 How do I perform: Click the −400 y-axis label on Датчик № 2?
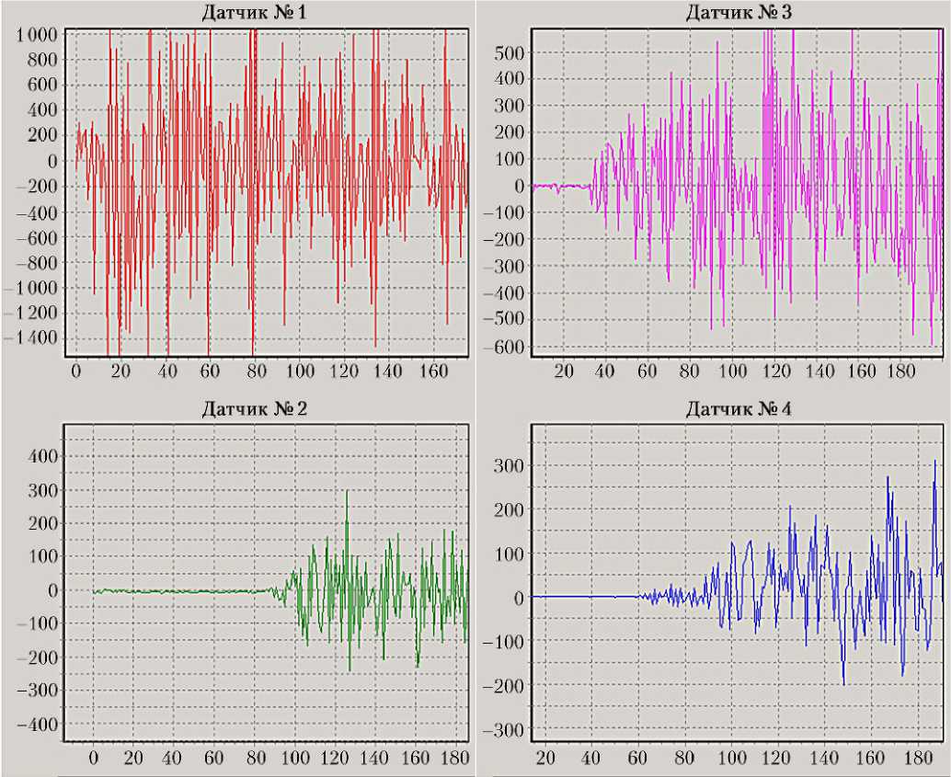point(37,725)
